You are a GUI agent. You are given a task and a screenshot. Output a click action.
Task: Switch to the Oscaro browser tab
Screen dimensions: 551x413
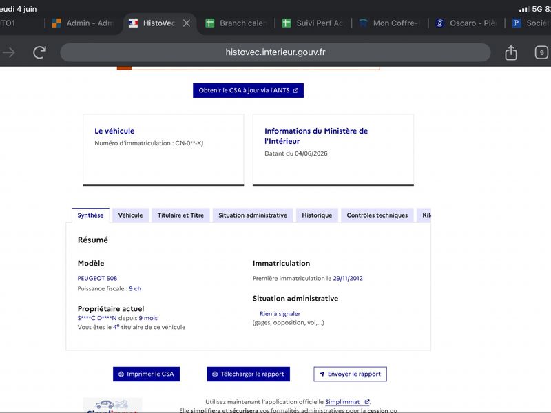click(466, 23)
